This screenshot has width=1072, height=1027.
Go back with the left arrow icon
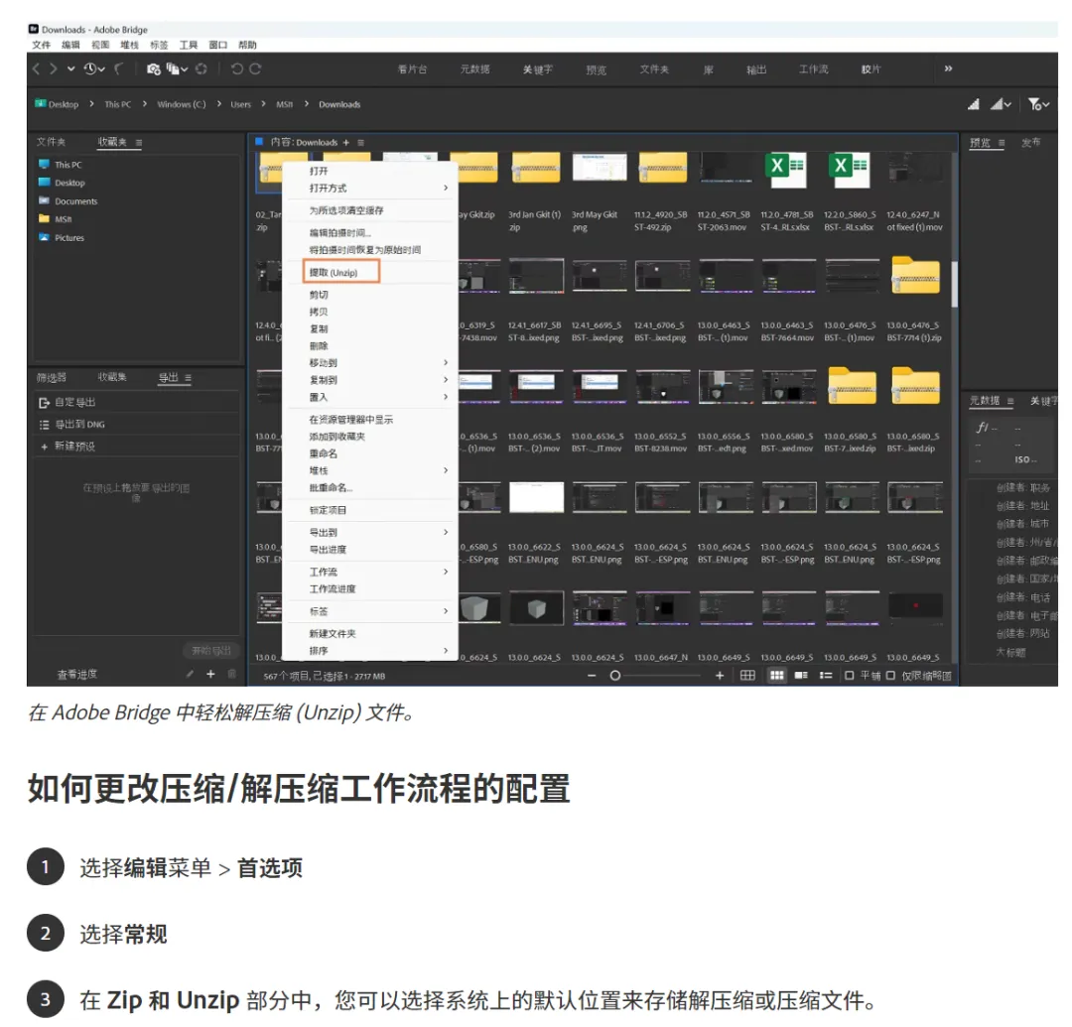(37, 69)
